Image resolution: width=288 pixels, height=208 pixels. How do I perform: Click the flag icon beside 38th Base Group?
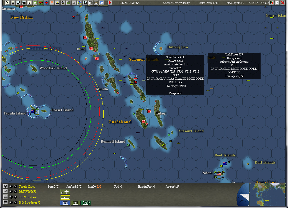pyautogui.click(x=6, y=202)
